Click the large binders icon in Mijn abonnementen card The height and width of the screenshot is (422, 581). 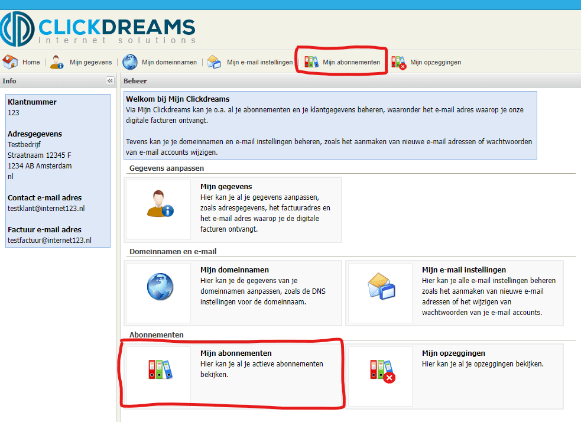(158, 370)
